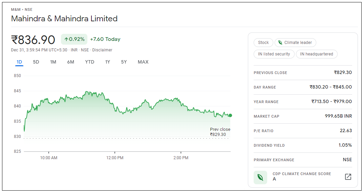Screen dimensions: 363x192
Task: Click the green leaf CDP climate icon
Action: (260, 177)
